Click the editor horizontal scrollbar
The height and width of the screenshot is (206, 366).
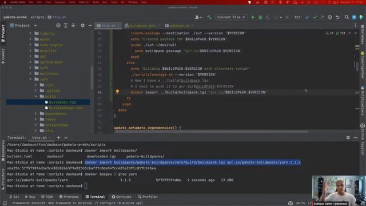coord(211,132)
